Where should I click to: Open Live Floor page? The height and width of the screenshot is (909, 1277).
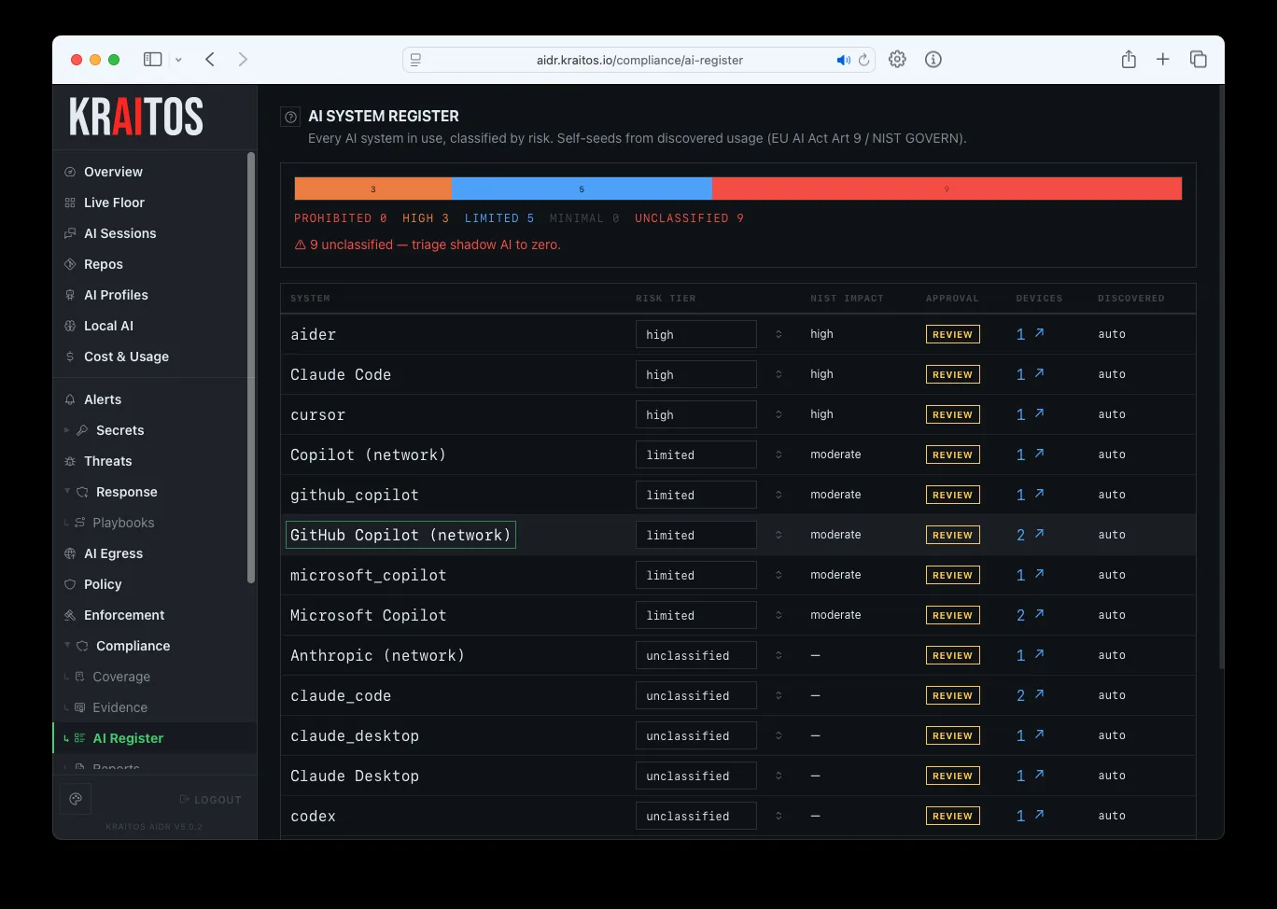pyautogui.click(x=114, y=203)
